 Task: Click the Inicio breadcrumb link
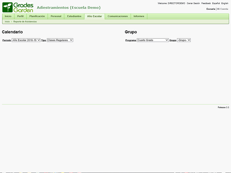[7, 22]
